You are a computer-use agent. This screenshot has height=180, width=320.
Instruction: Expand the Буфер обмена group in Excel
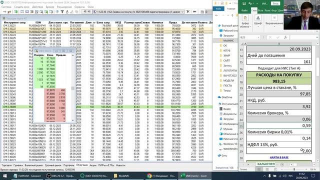click(x=245, y=22)
